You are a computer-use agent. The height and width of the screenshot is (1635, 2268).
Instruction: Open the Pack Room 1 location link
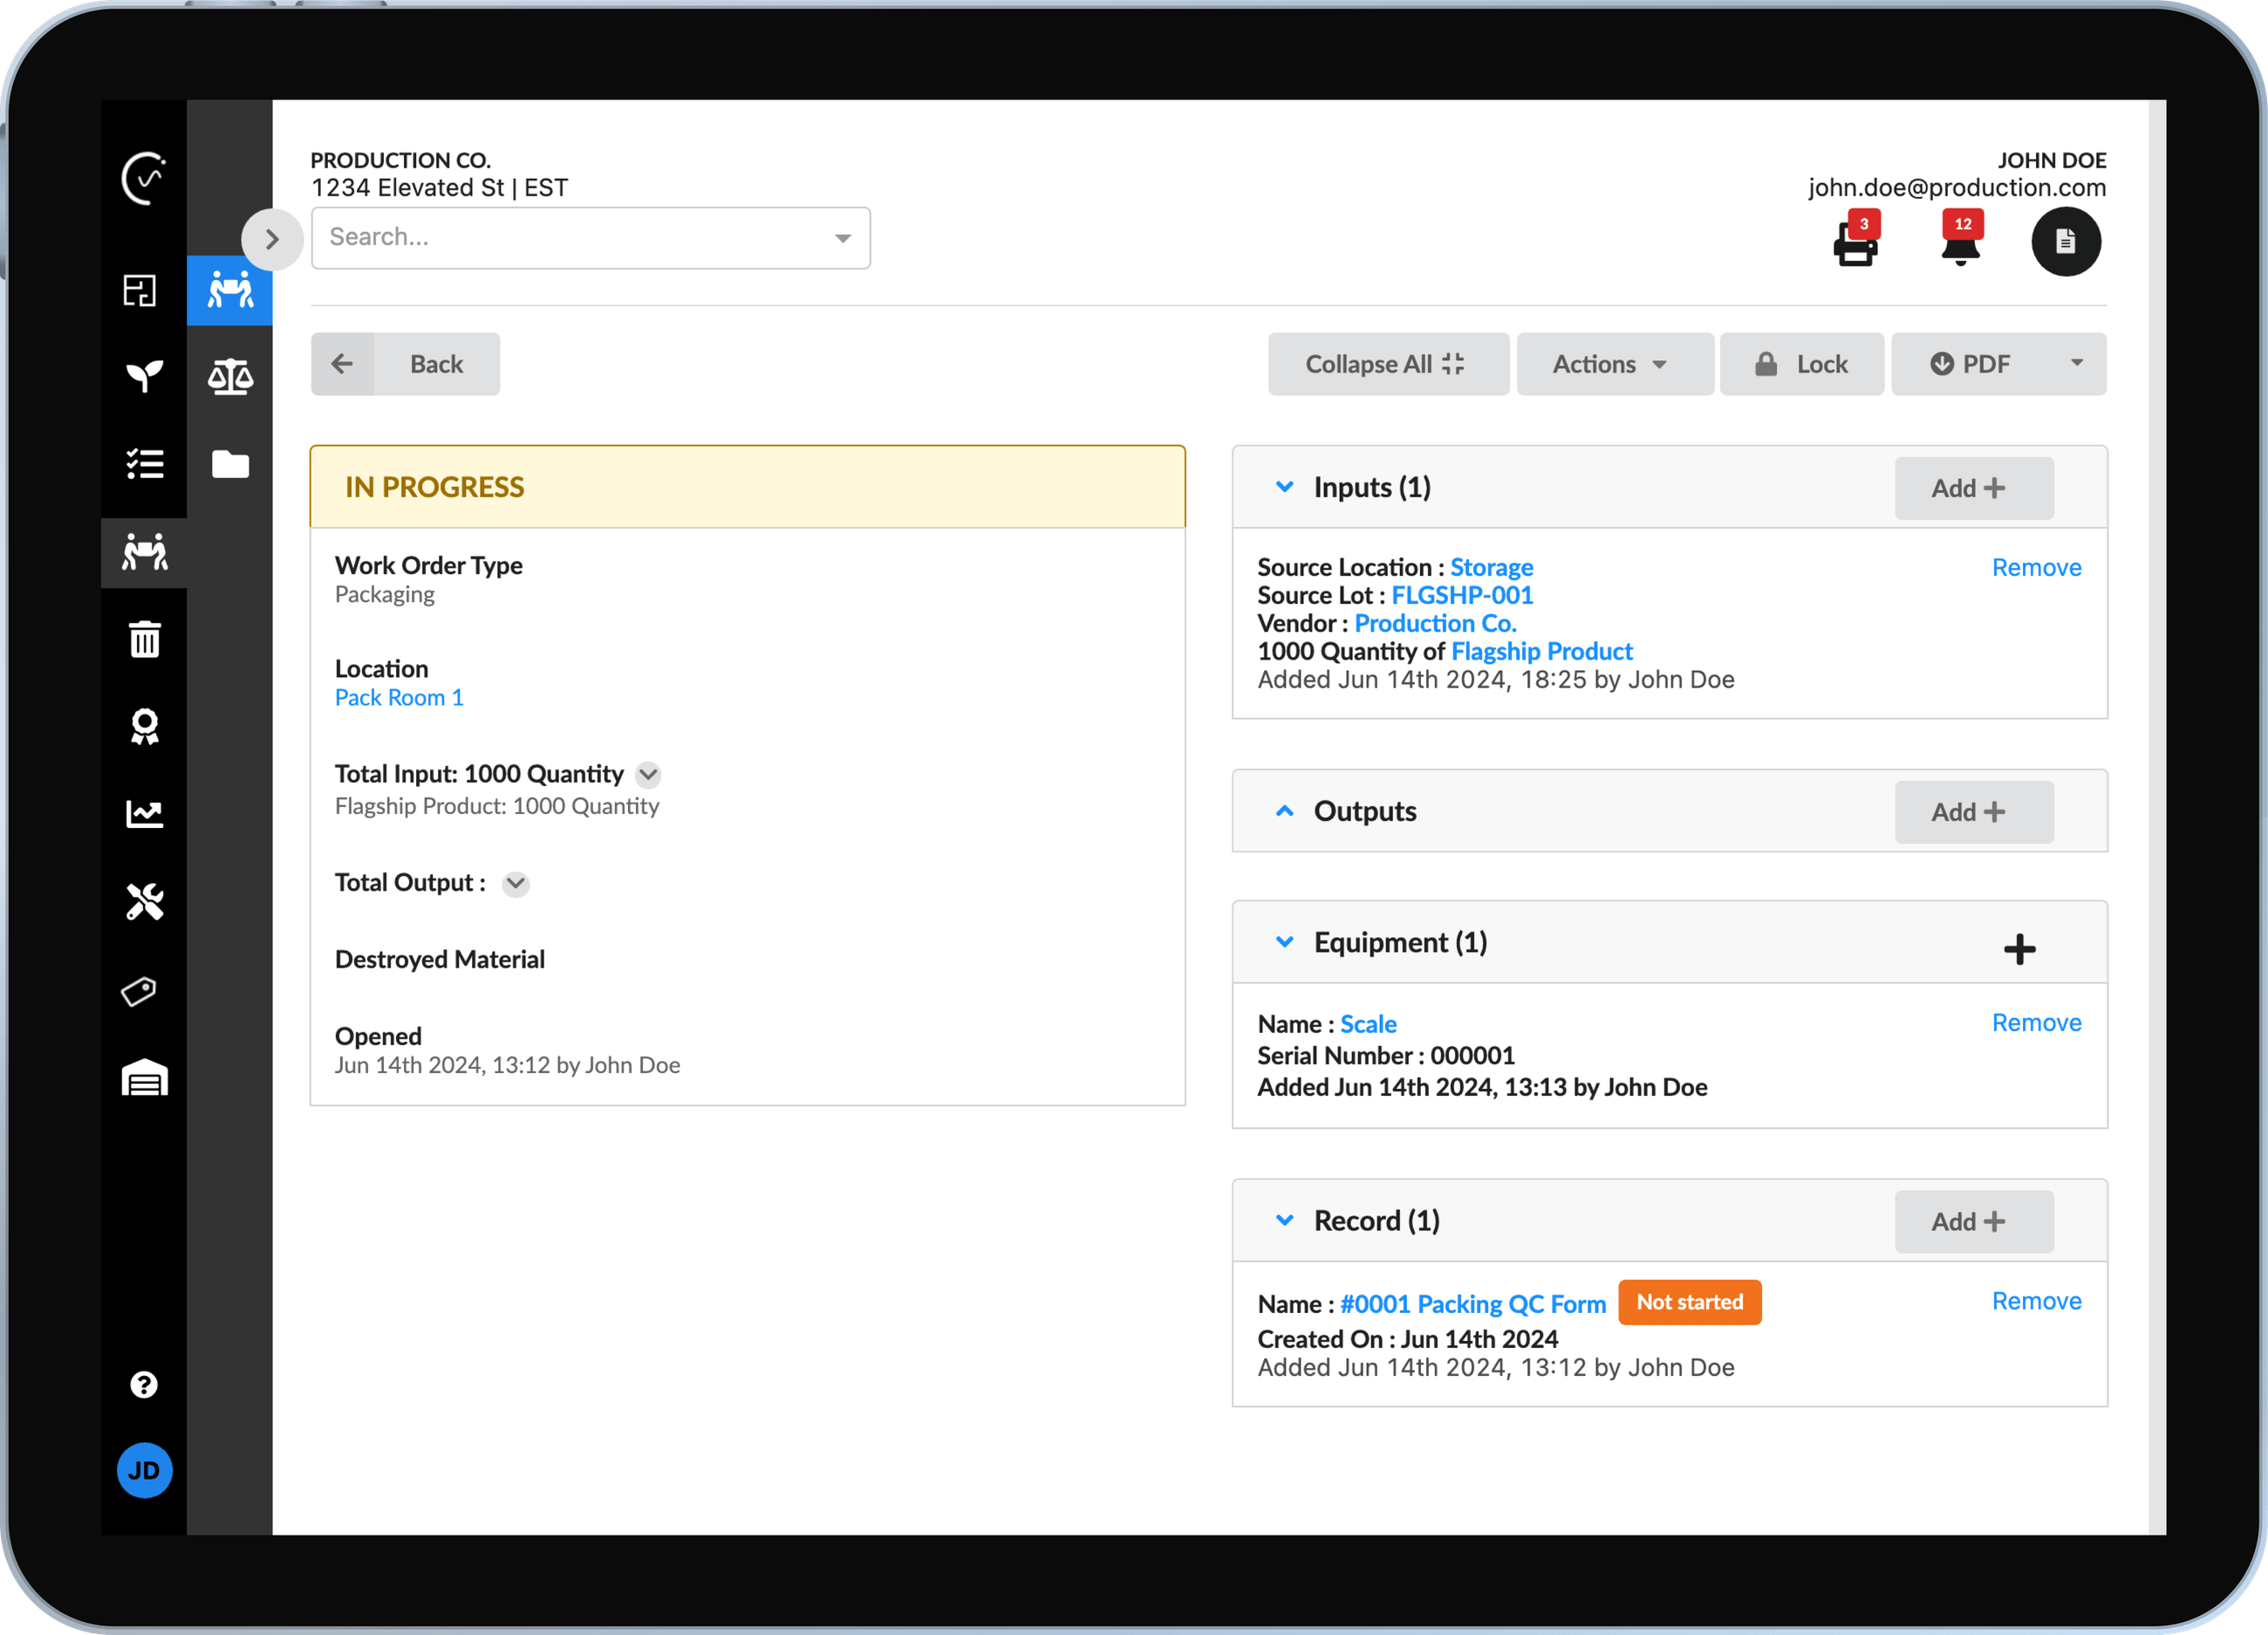(x=398, y=697)
